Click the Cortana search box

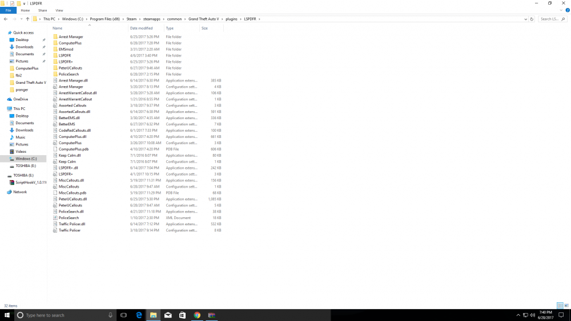pyautogui.click(x=66, y=315)
